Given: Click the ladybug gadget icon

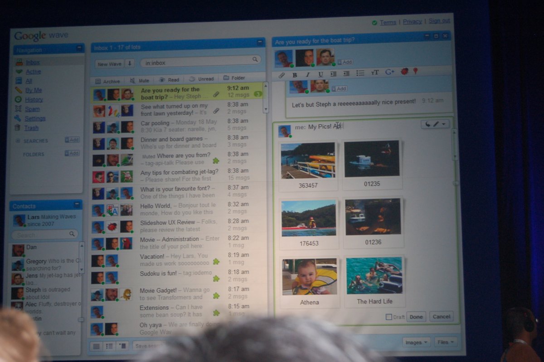Looking at the screenshot, I should click(405, 72).
